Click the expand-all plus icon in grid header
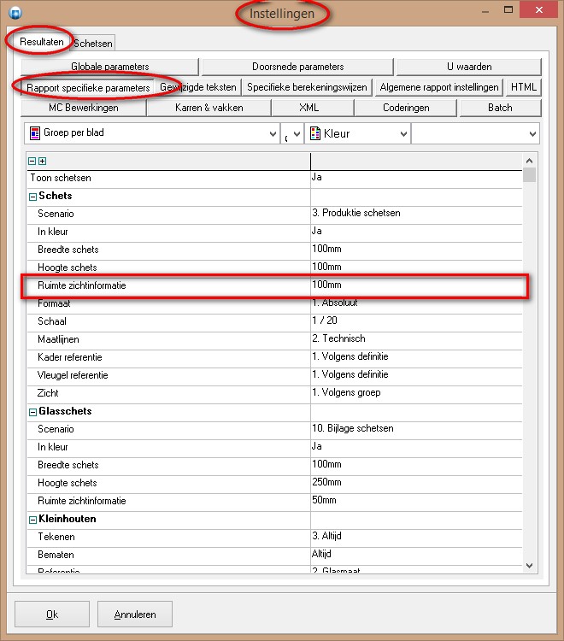 (x=42, y=161)
